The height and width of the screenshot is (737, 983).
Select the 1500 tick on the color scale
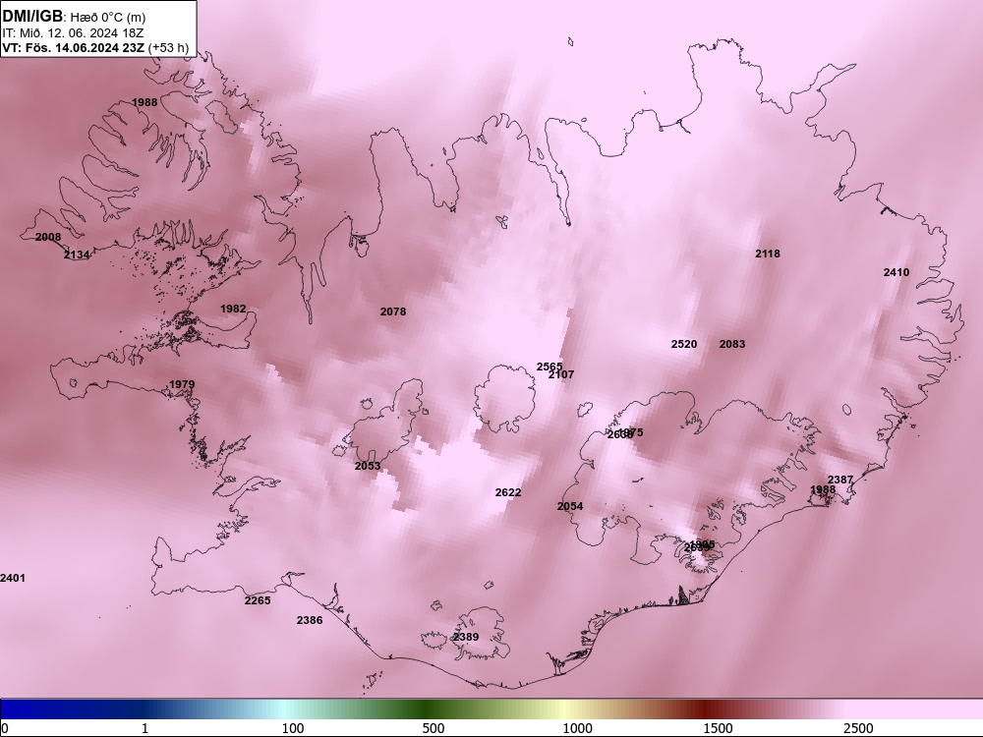click(718, 728)
